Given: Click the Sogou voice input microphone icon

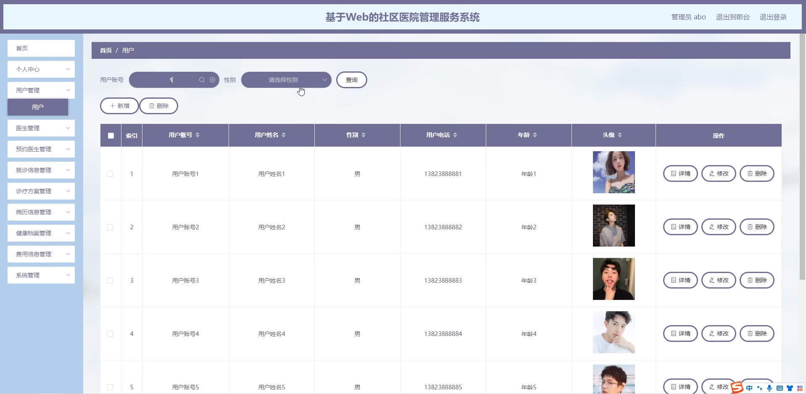Looking at the screenshot, I should pos(769,388).
